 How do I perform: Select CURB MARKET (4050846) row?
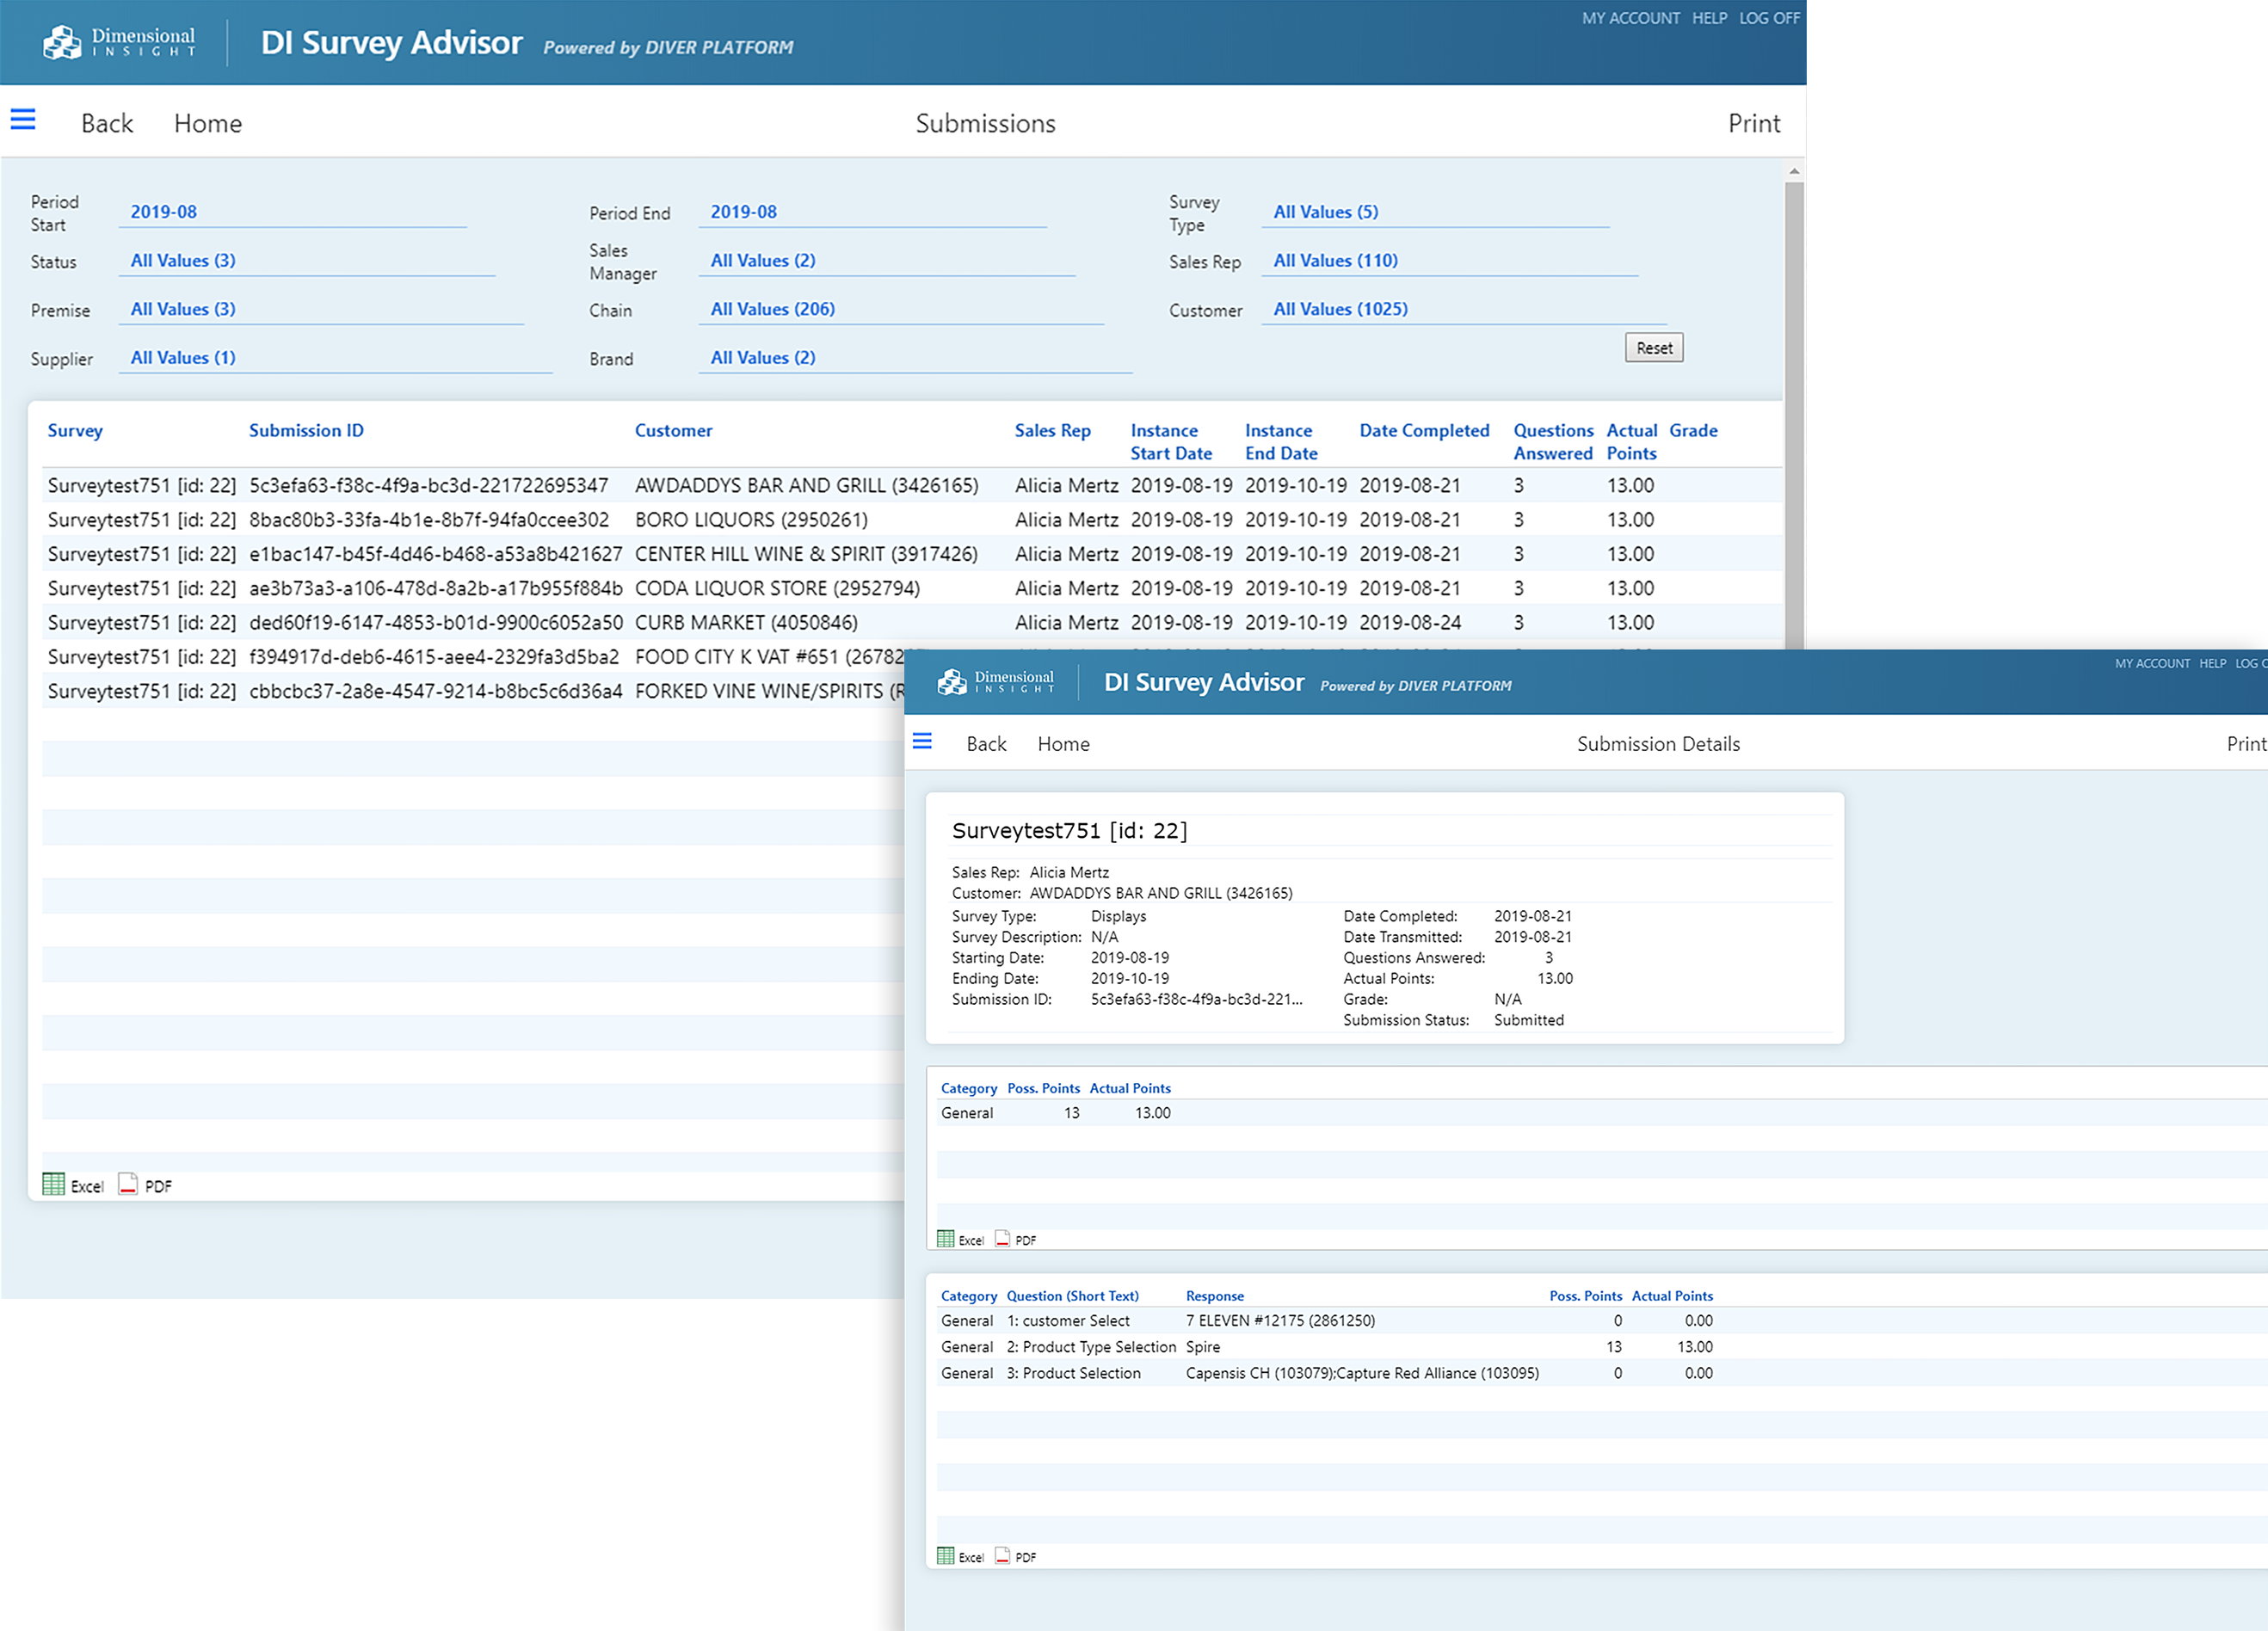coord(911,622)
